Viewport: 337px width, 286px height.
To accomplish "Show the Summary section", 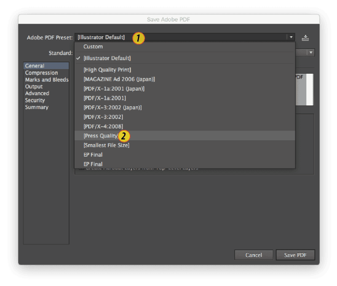I will [37, 107].
